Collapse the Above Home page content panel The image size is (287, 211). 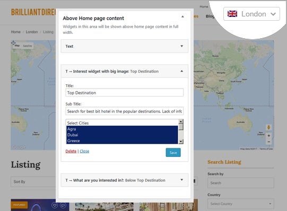tap(182, 16)
